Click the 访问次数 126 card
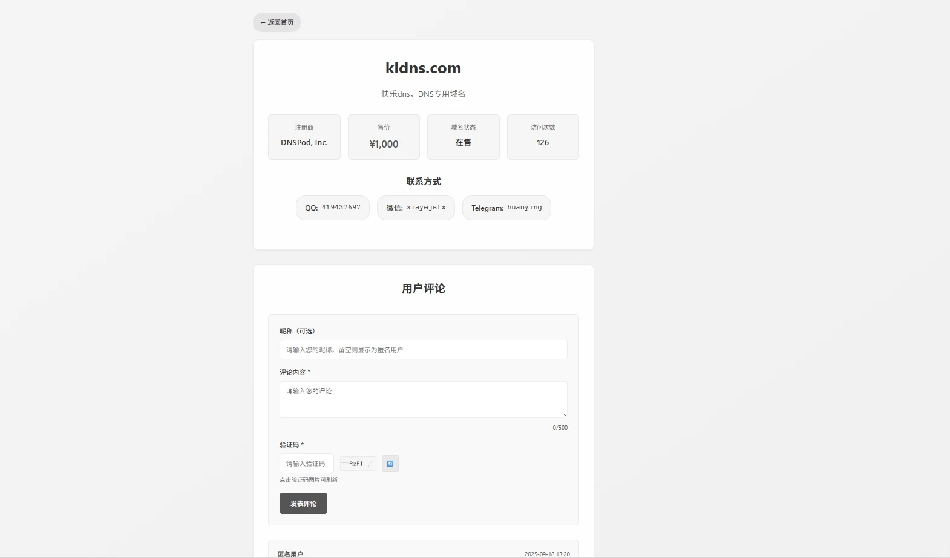The image size is (950, 558). (543, 137)
